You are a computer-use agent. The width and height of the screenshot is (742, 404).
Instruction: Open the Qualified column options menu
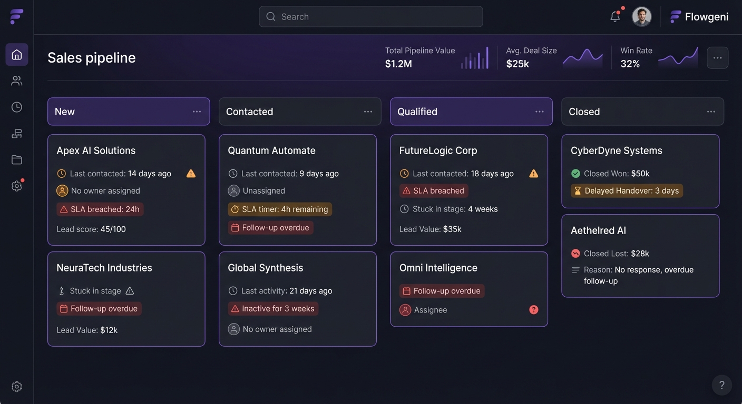(540, 111)
